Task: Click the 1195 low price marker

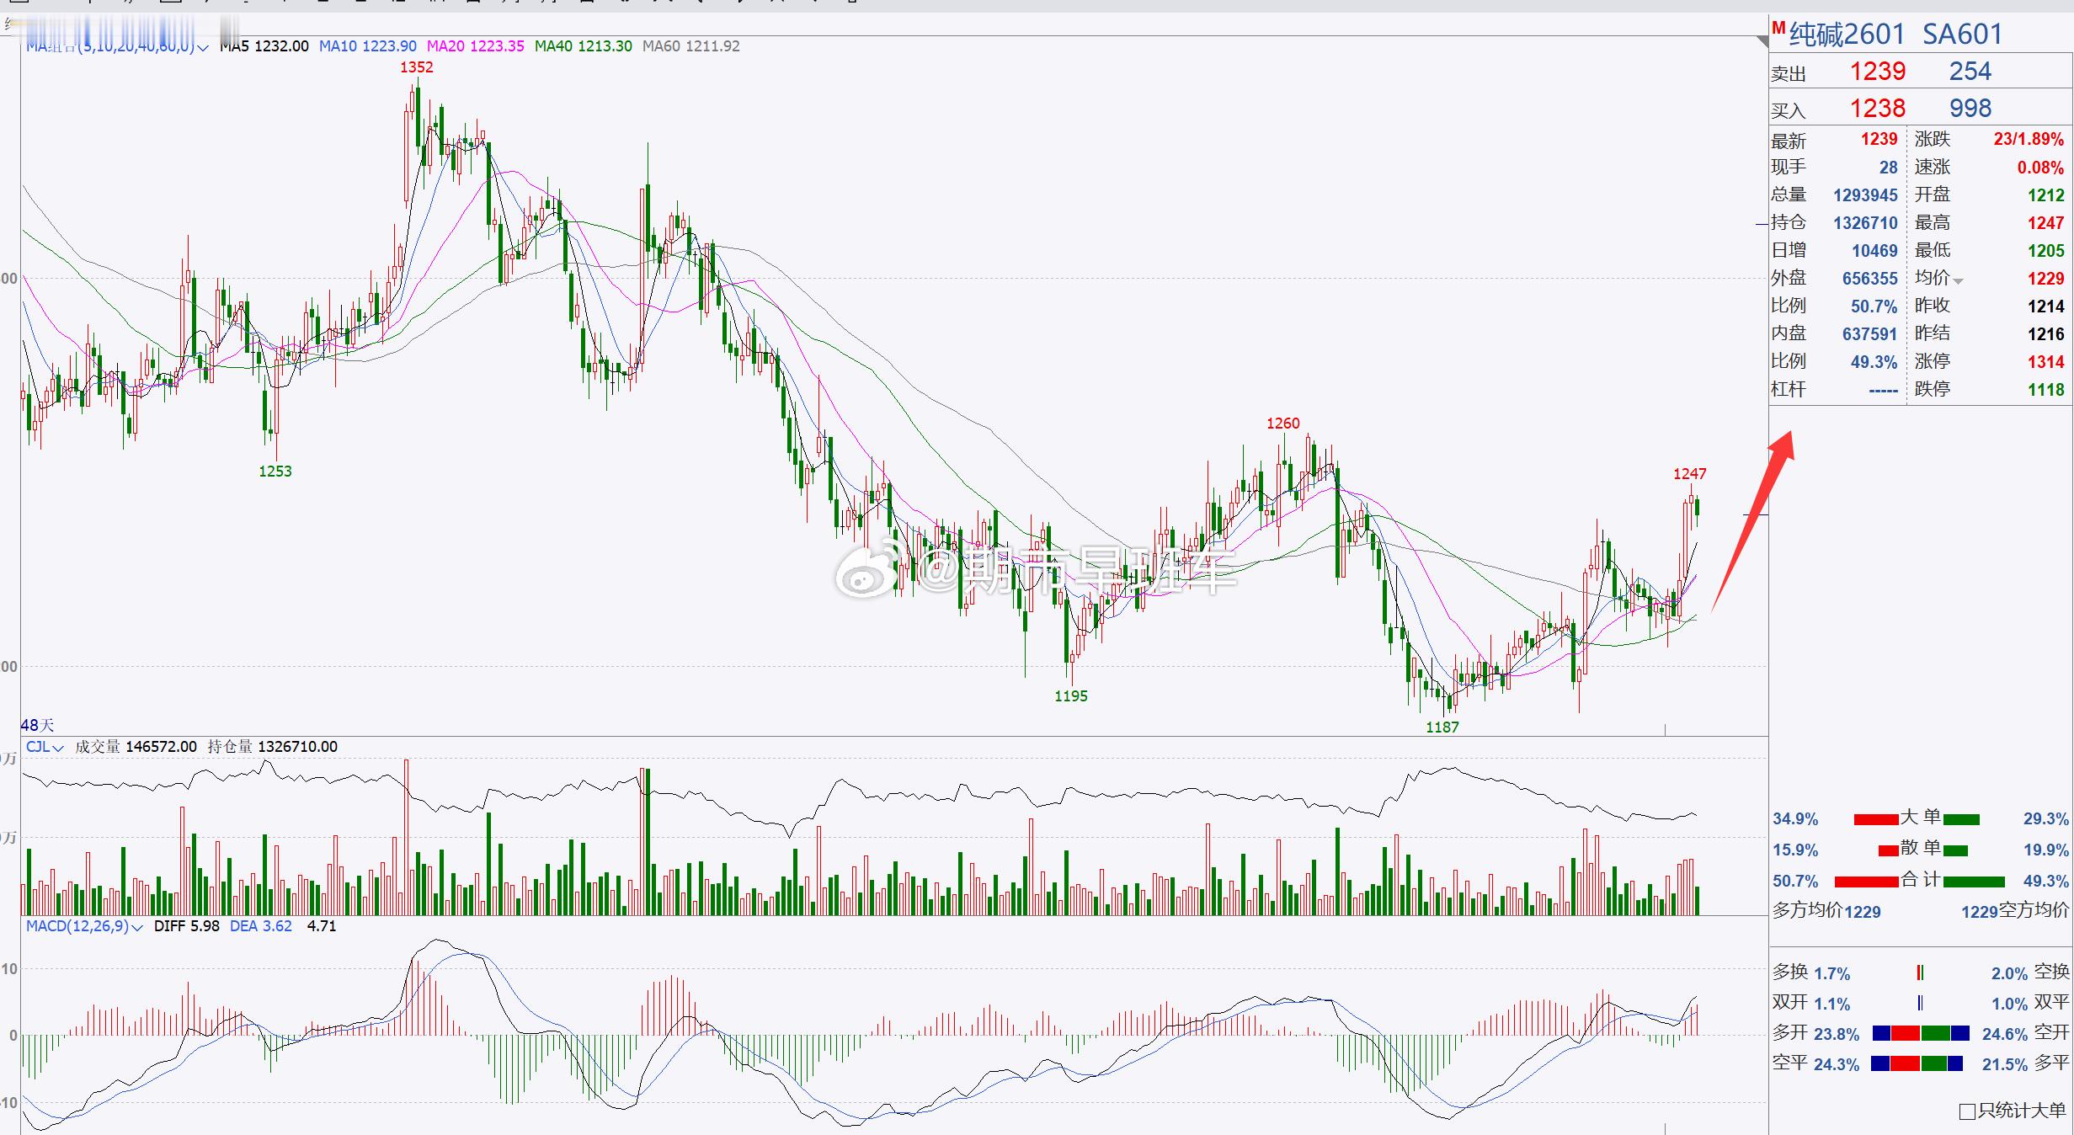Action: click(1070, 696)
